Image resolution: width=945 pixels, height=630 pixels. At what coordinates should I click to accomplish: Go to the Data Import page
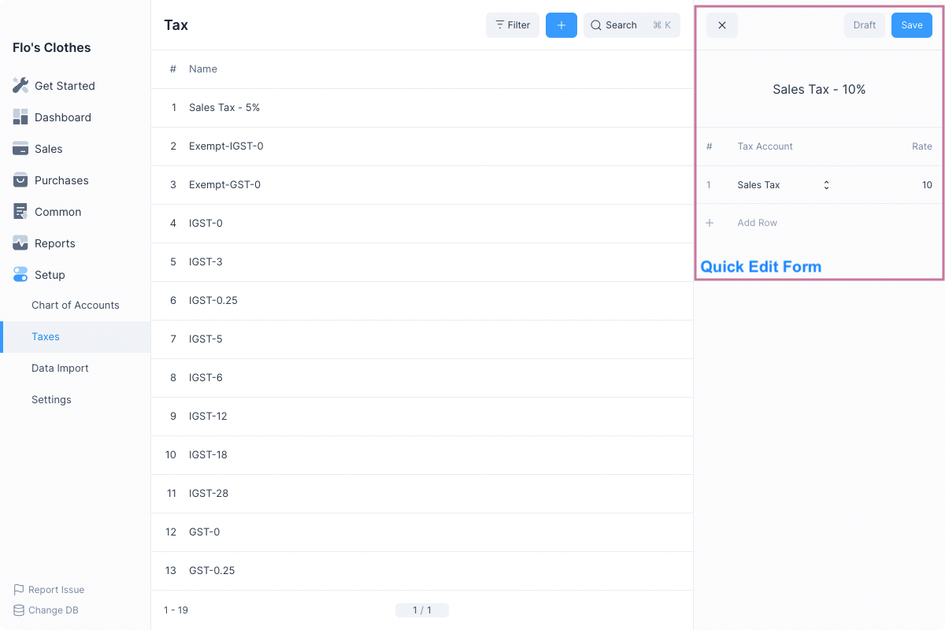[60, 368]
